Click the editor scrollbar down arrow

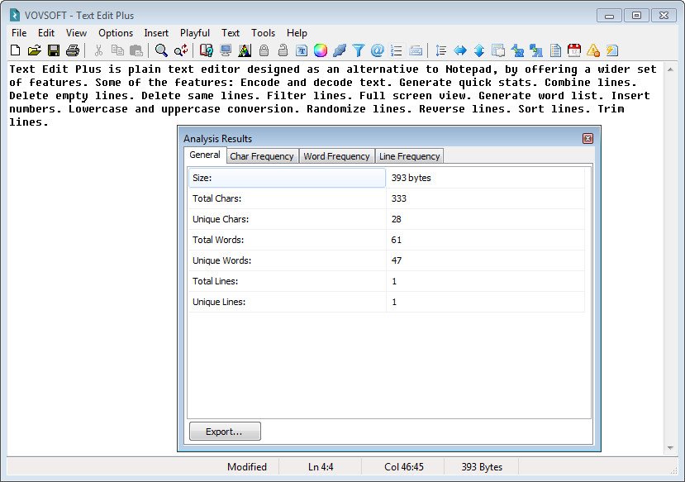670,448
